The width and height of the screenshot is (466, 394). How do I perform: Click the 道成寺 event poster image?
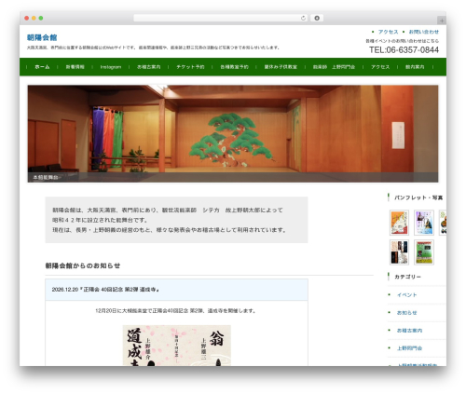tap(177, 346)
